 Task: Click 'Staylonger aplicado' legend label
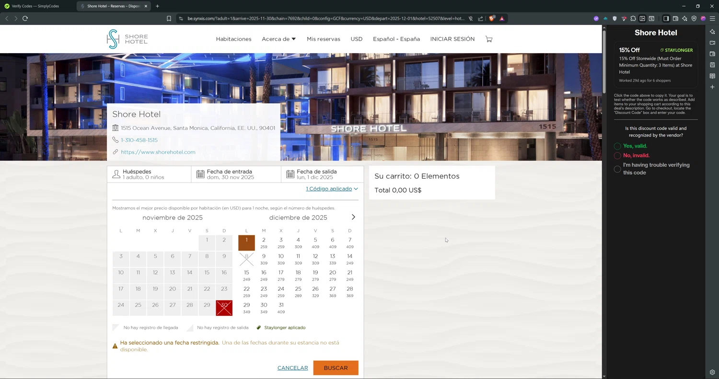click(285, 328)
